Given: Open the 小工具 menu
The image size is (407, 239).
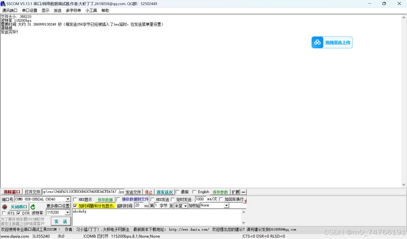Looking at the screenshot, I should (x=91, y=10).
